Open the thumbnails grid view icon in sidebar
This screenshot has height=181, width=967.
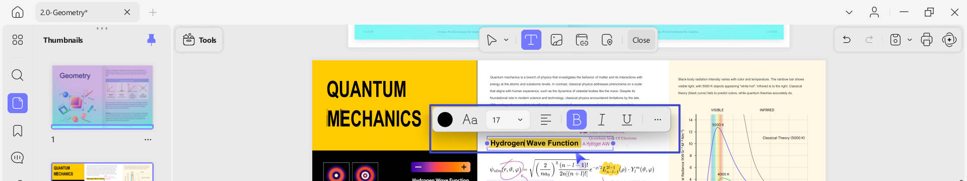click(18, 40)
